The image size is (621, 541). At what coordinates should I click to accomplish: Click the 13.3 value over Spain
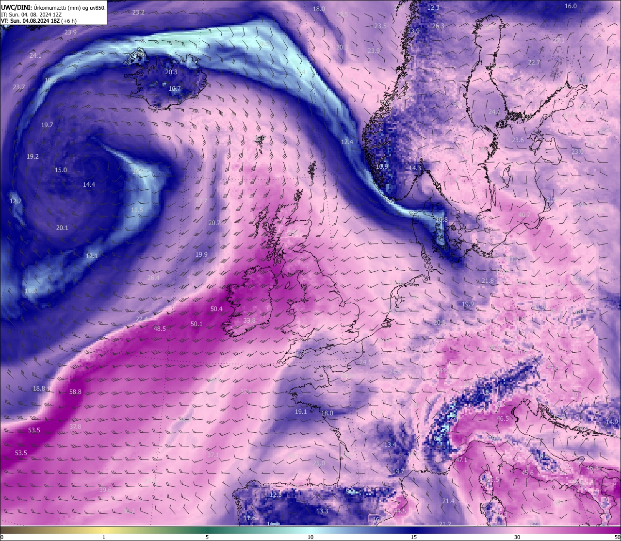coord(322,511)
